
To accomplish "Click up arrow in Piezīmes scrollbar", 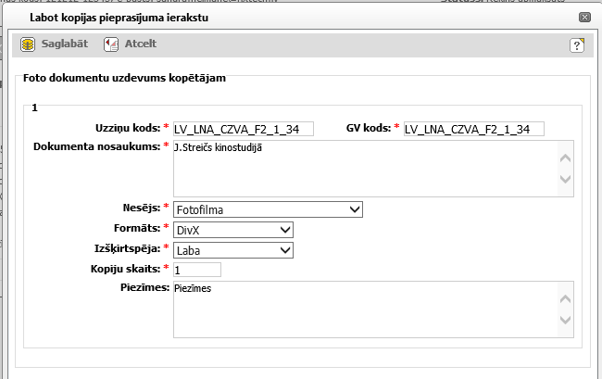I will pos(566,298).
